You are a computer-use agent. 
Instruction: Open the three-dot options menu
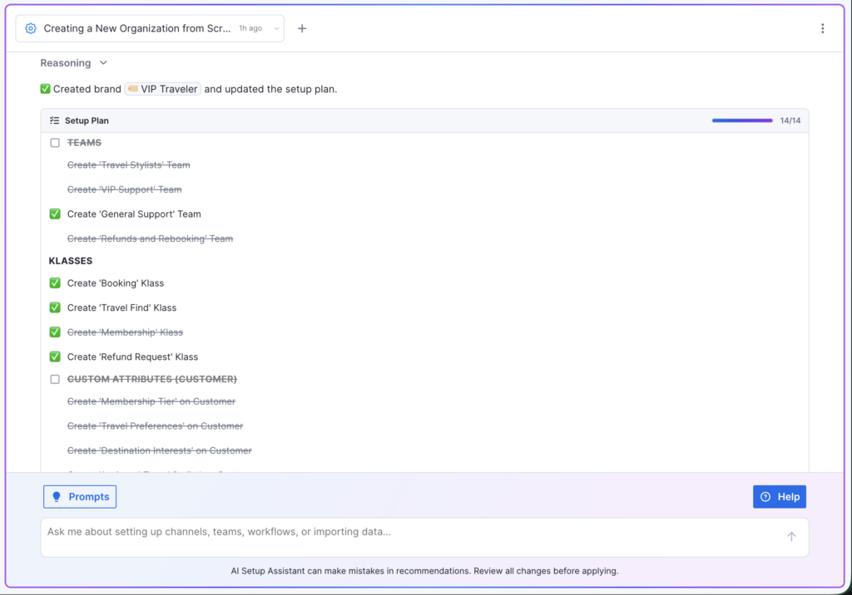[x=822, y=27]
